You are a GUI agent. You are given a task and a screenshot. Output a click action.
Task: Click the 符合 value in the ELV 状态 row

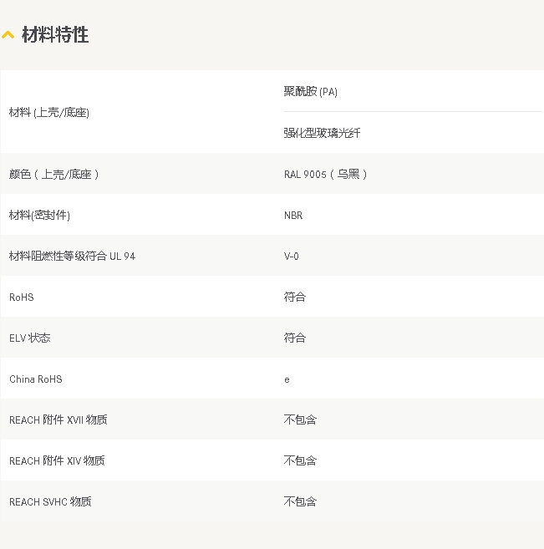(295, 338)
